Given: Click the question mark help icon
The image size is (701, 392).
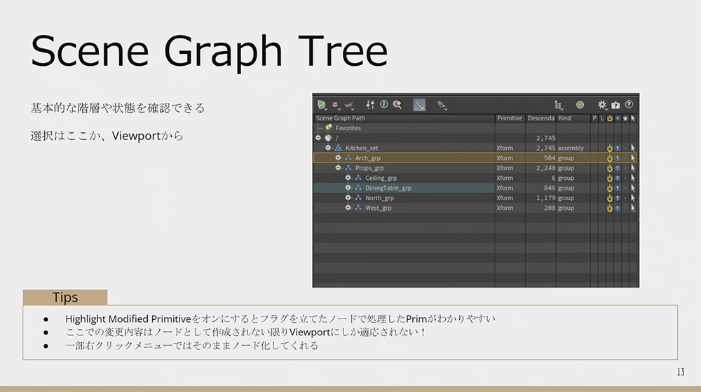Looking at the screenshot, I should click(x=629, y=105).
